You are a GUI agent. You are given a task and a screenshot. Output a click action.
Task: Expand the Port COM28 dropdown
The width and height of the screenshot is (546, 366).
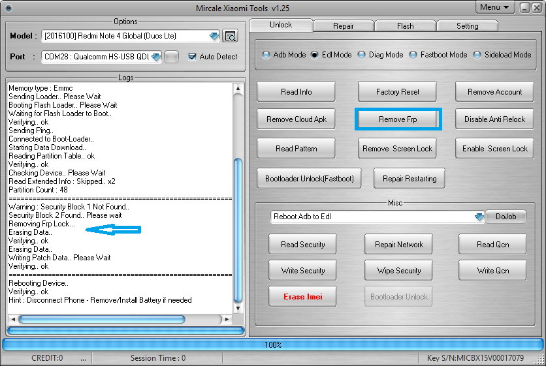click(156, 57)
